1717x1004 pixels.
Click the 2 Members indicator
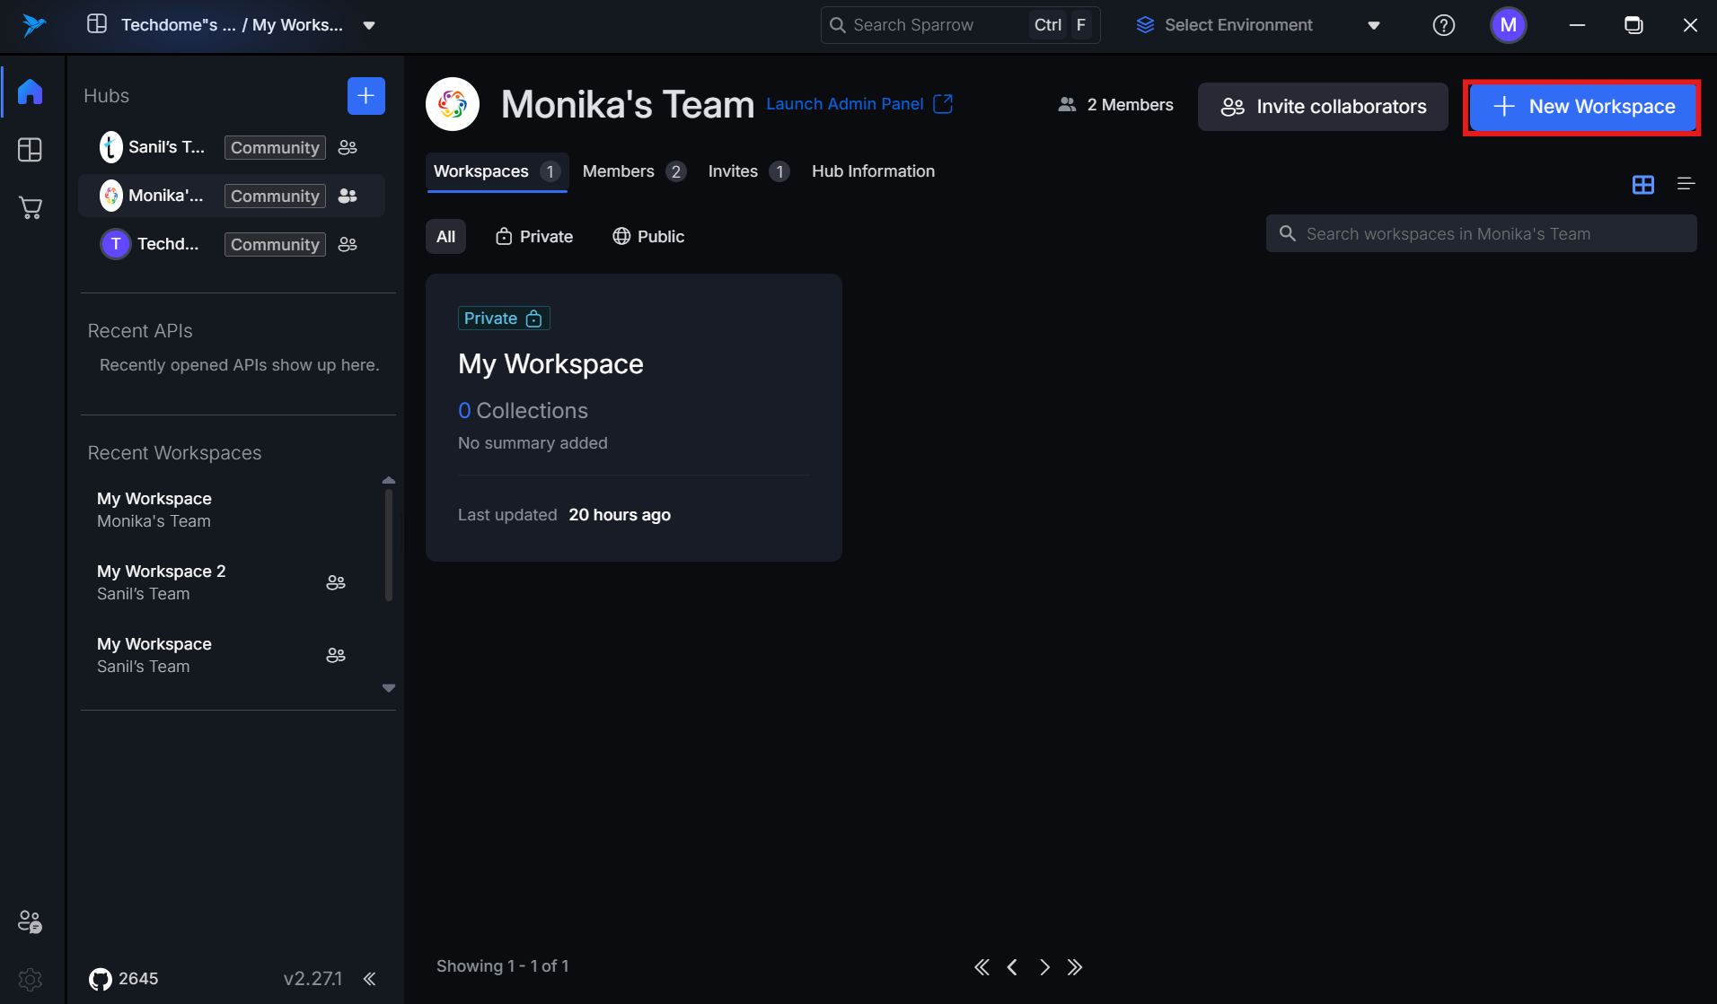pyautogui.click(x=1115, y=105)
